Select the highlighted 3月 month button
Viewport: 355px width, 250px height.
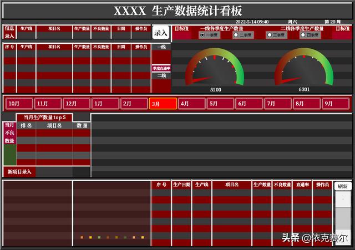coord(163,104)
